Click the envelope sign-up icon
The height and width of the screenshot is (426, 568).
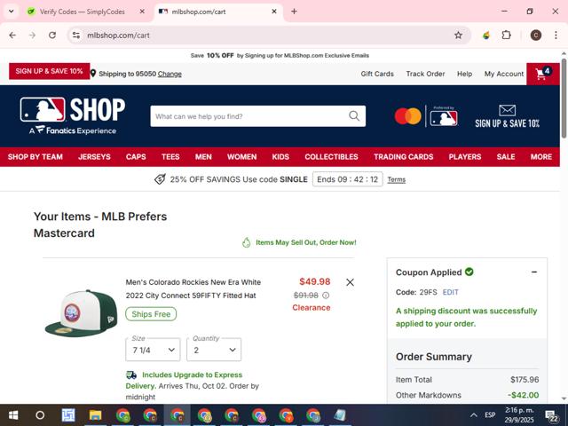click(x=507, y=110)
